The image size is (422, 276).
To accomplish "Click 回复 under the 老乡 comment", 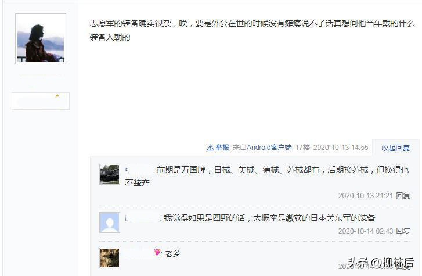I will point(403,267).
